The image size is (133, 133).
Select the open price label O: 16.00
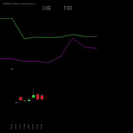point(47,9)
